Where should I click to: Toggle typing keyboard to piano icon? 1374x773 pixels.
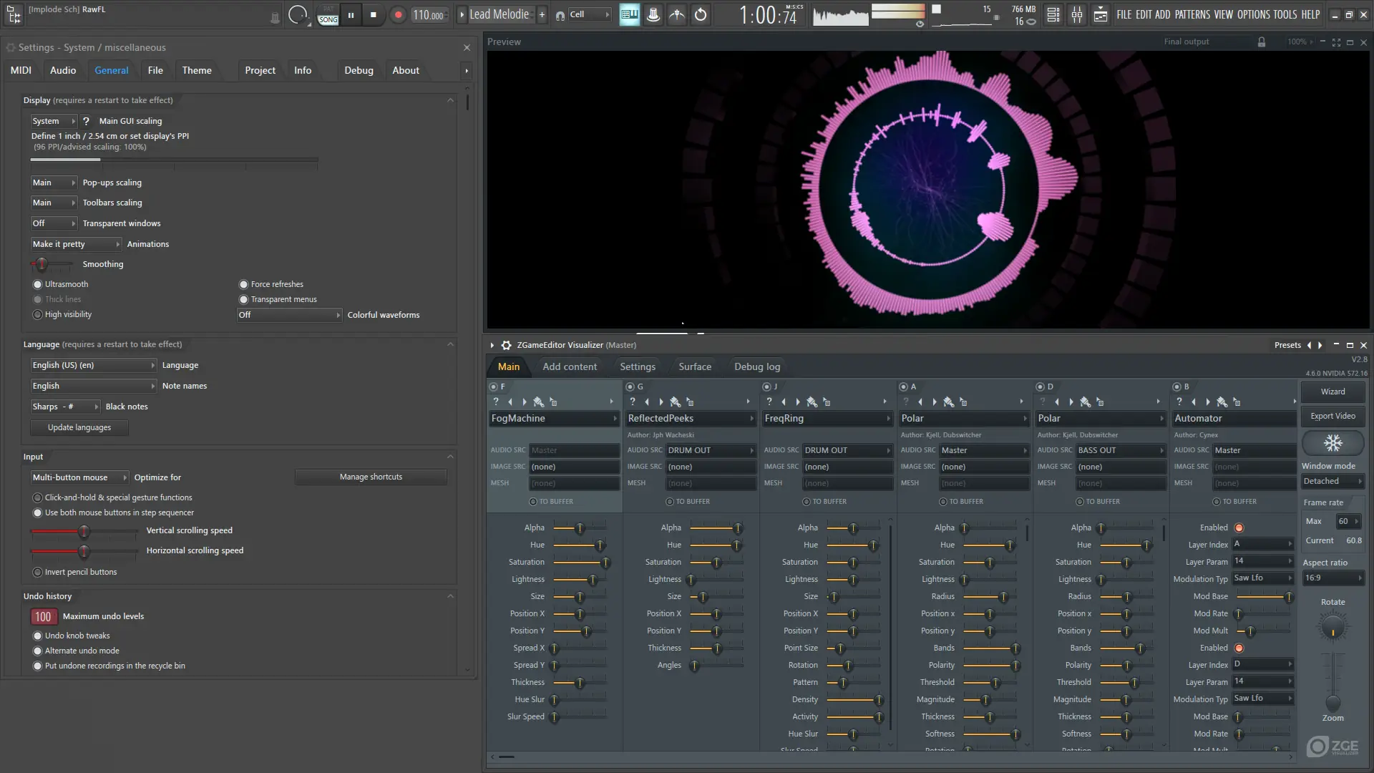tap(629, 14)
